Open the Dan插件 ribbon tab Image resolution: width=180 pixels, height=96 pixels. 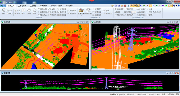(70, 6)
